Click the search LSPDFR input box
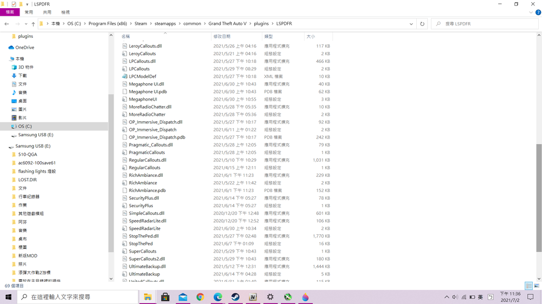The height and width of the screenshot is (304, 542). point(485,24)
